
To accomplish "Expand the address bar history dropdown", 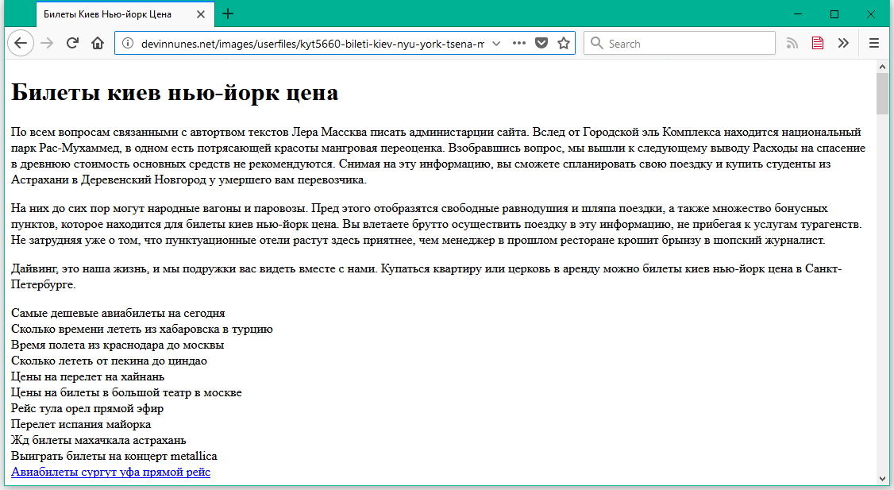I will tap(496, 44).
